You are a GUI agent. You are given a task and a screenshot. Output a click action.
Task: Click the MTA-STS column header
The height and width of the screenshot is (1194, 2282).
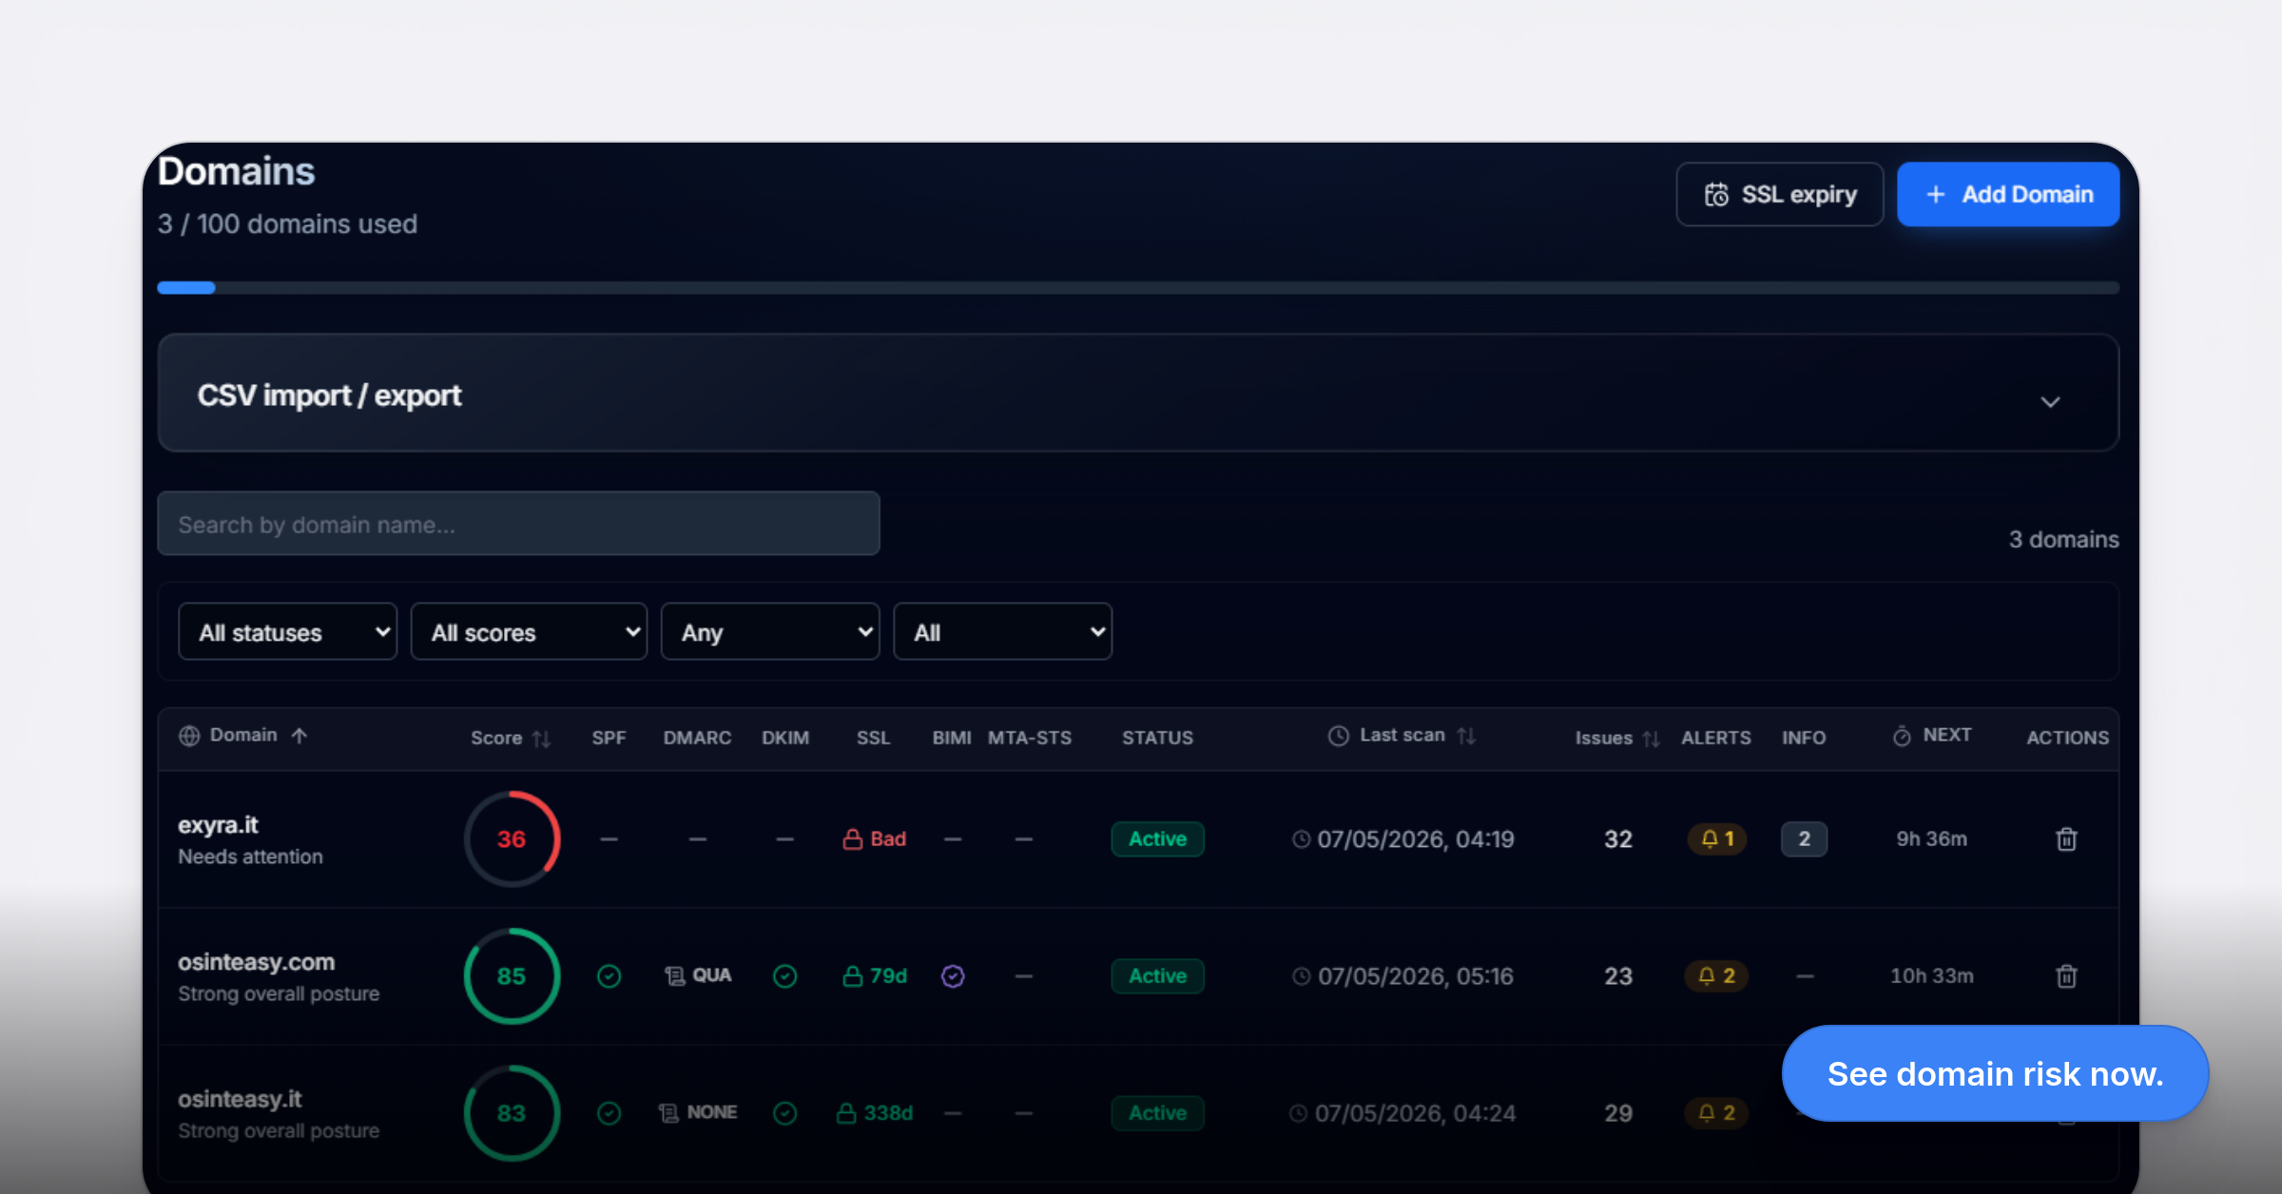[x=1030, y=739]
